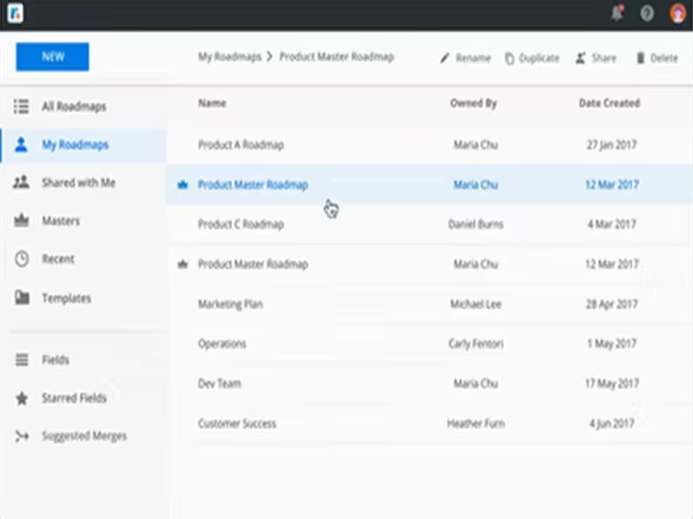Click the Templates folder icon
693x519 pixels.
tap(23, 298)
